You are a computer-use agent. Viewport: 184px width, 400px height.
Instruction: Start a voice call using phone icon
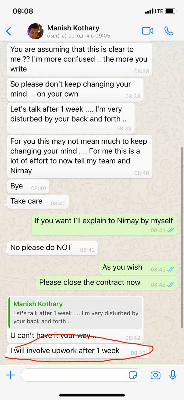coord(169,31)
